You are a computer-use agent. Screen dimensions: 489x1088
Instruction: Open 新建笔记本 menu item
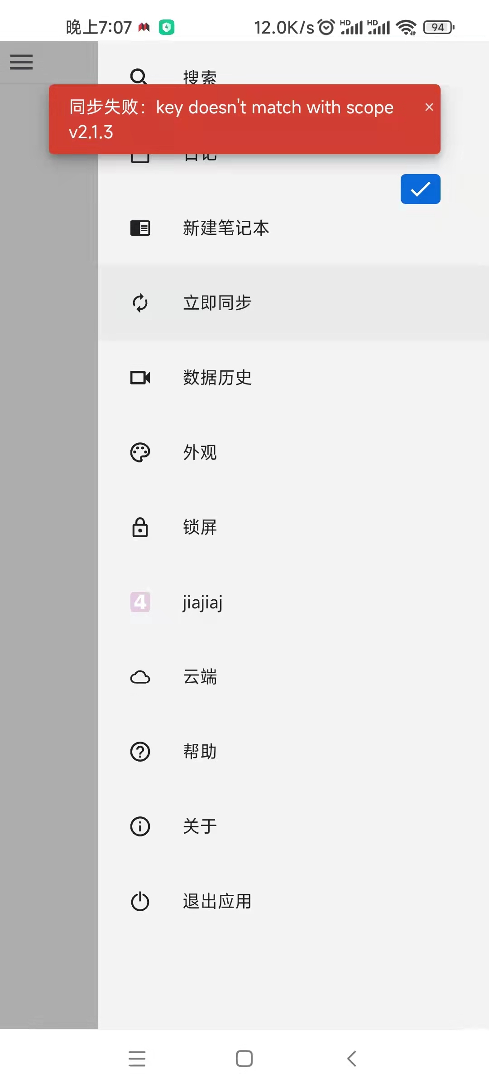226,228
